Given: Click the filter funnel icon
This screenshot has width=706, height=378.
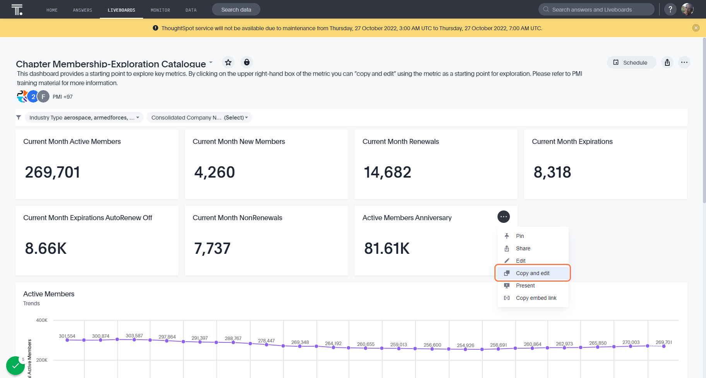Looking at the screenshot, I should (x=19, y=117).
